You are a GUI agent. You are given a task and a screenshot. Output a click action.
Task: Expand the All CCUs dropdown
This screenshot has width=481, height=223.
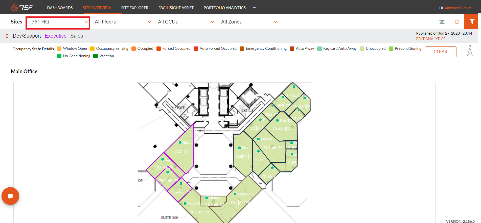coord(186,22)
